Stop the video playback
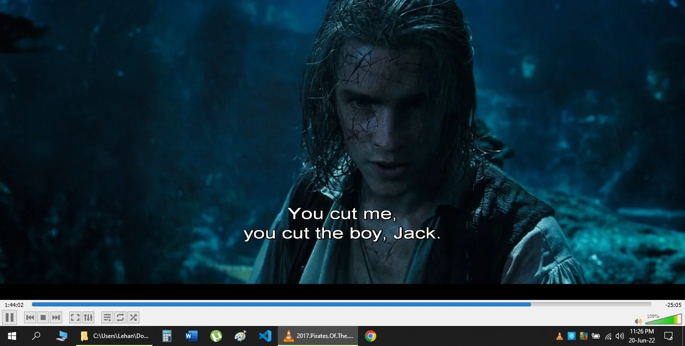 [43, 317]
